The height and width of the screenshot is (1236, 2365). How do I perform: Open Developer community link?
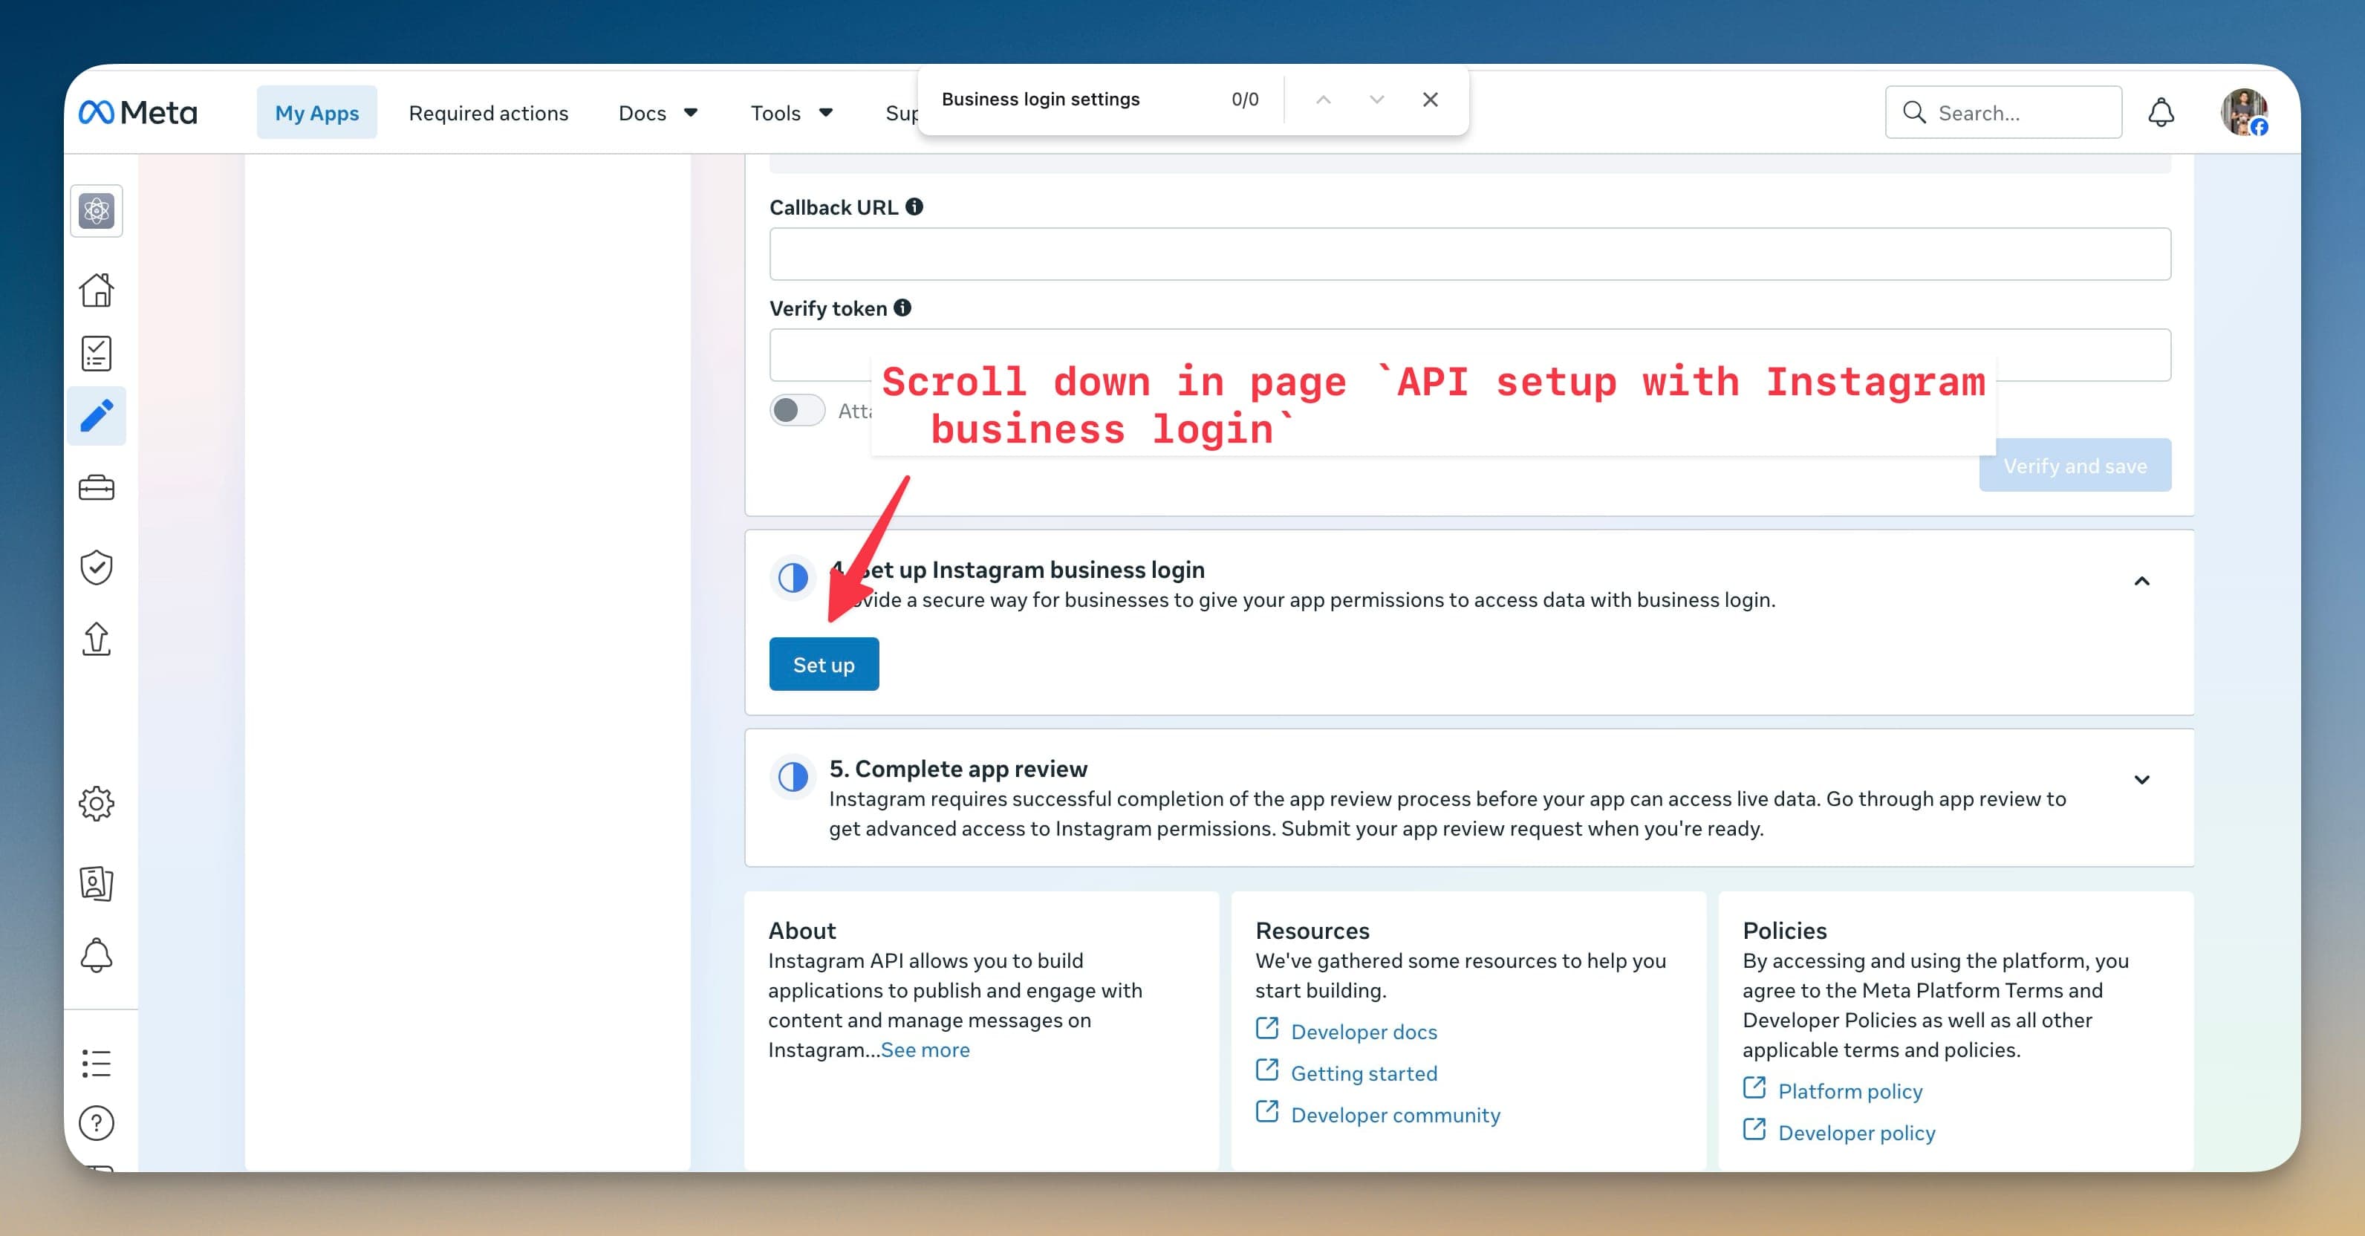[1396, 1115]
